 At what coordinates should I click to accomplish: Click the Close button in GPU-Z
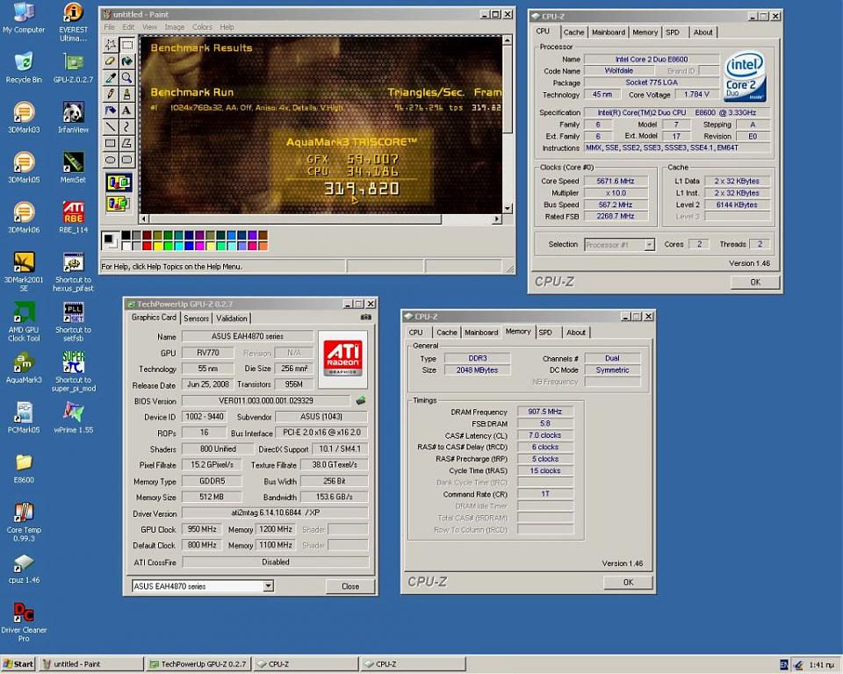click(x=350, y=586)
